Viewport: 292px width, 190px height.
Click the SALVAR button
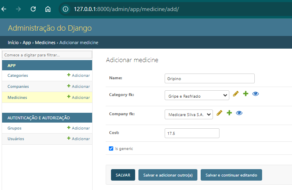click(x=123, y=175)
